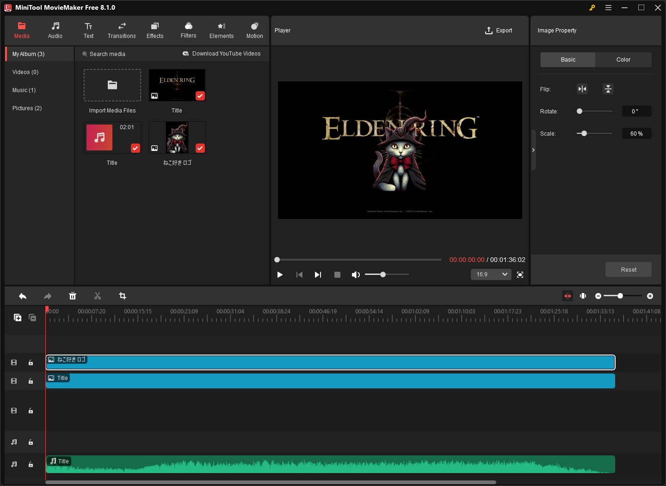
Task: Open the Text templates tab
Action: pyautogui.click(x=88, y=31)
